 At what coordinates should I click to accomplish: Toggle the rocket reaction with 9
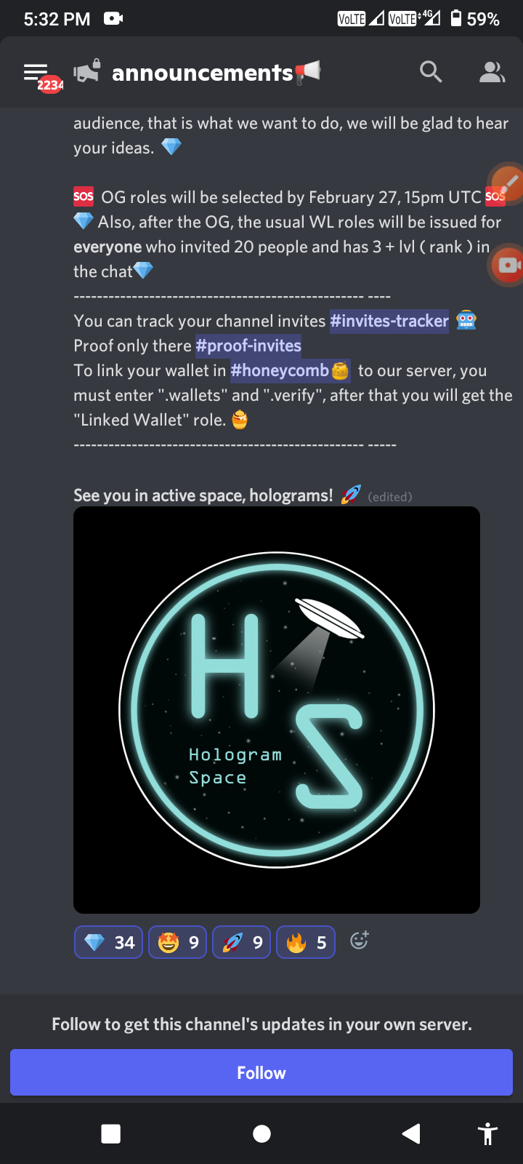(242, 942)
